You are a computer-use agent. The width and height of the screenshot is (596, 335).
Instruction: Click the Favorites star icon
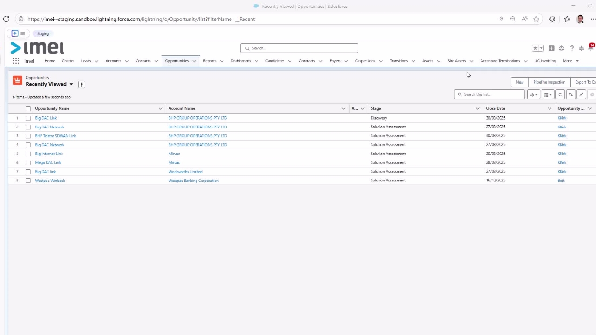(535, 48)
